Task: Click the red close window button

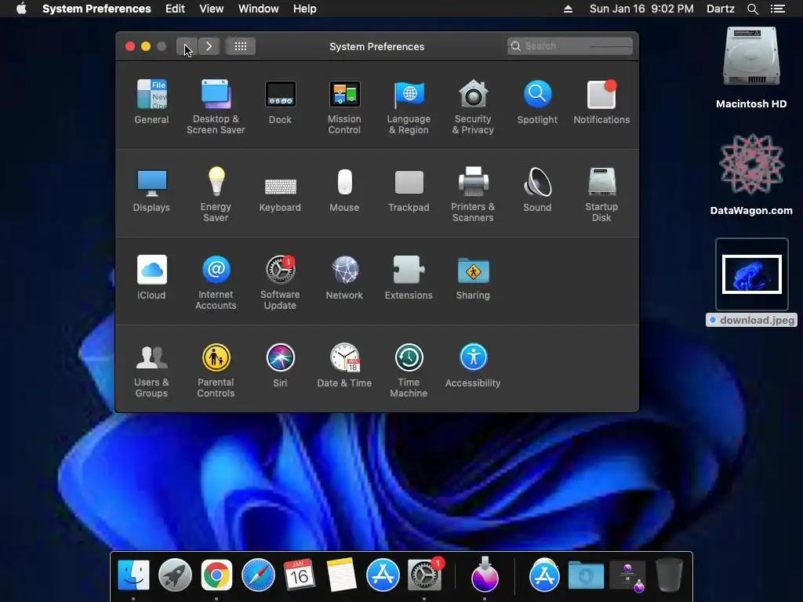Action: (x=130, y=46)
